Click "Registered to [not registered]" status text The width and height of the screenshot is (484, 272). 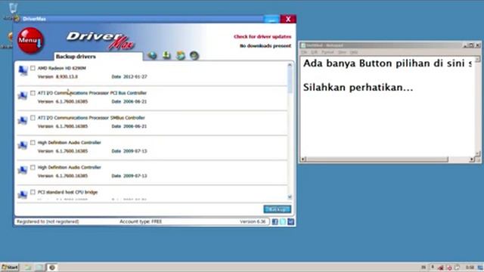pos(48,221)
